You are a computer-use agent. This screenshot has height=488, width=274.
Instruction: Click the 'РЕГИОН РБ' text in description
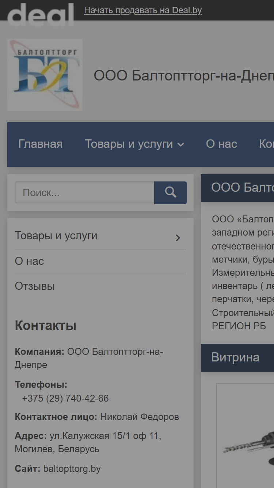click(x=239, y=326)
